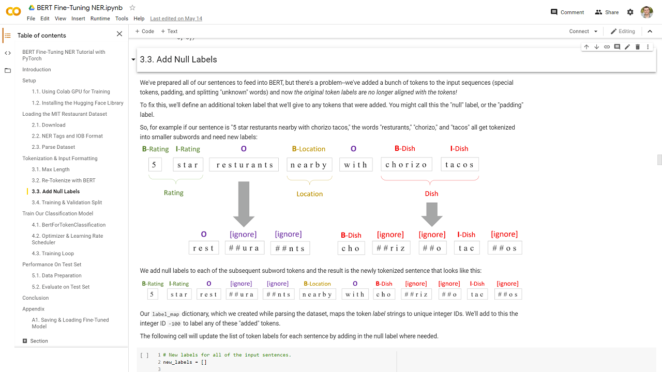The image size is (662, 372).
Task: Delete the selected cell using trash icon
Action: pyautogui.click(x=638, y=47)
